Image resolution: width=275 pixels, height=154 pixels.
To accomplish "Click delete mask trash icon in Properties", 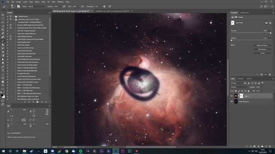I will pos(270,74).
